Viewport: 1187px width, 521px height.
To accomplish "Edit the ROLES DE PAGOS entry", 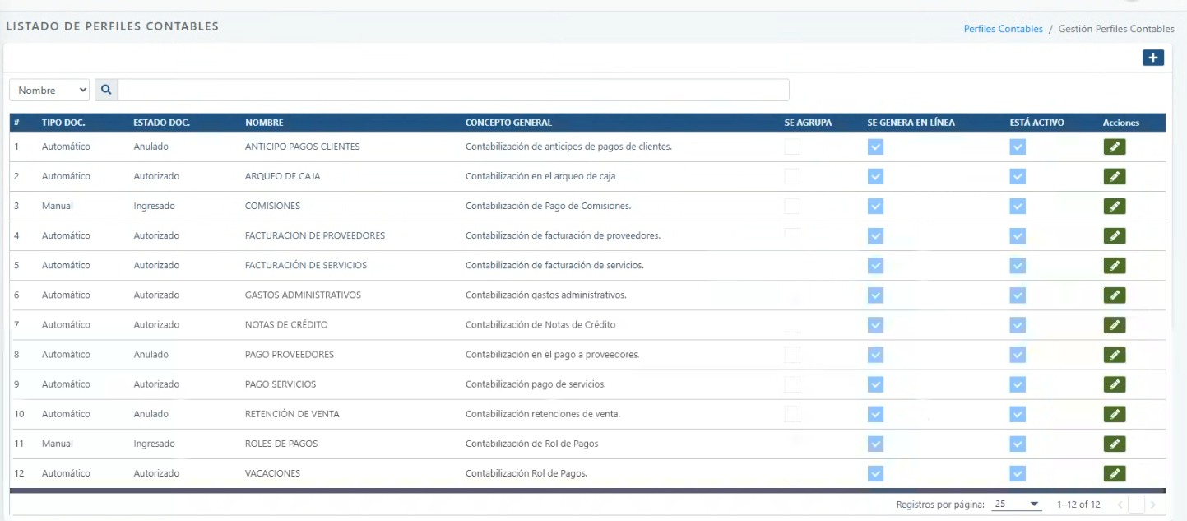I will (1115, 443).
